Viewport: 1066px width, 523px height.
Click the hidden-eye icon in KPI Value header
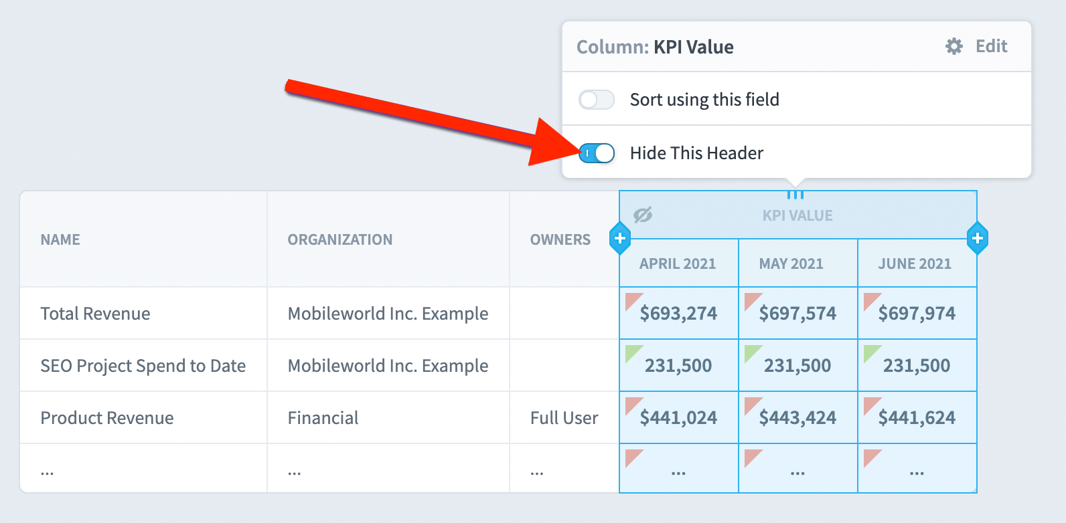[x=643, y=215]
